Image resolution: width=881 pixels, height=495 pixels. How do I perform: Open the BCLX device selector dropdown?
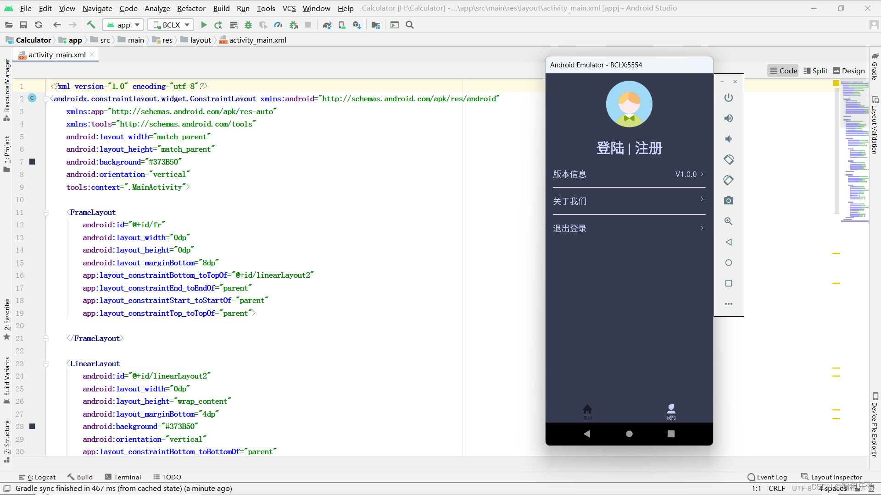click(x=171, y=25)
